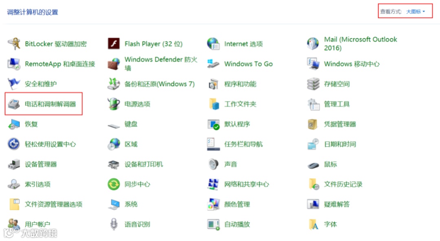The image size is (440, 241).
Task: Click the 程序和功能 icon
Action: pos(213,84)
